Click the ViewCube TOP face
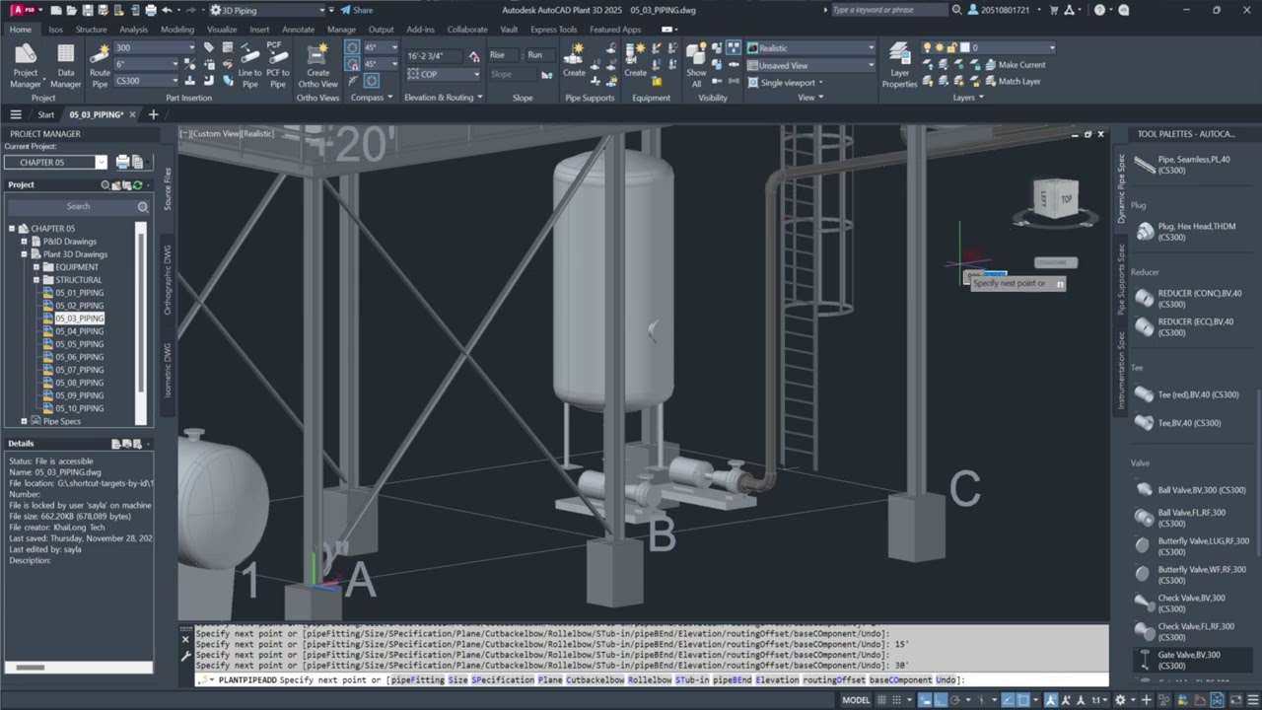Viewport: 1262px width, 710px height. pos(1065,199)
